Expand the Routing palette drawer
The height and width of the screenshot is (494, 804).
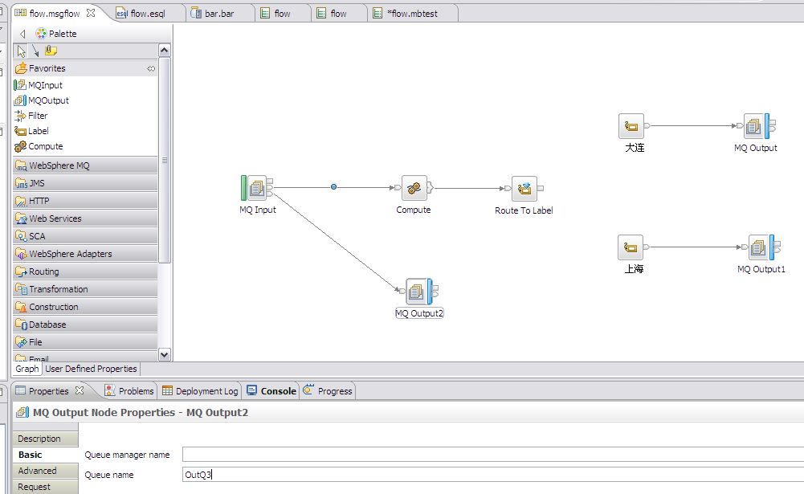pyautogui.click(x=85, y=271)
